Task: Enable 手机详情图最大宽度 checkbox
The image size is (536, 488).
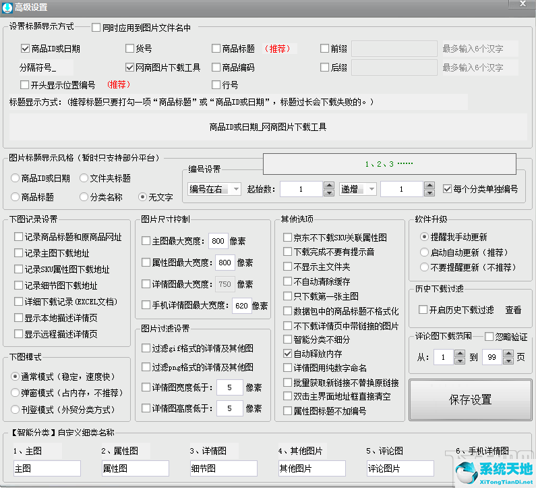Action: 146,305
